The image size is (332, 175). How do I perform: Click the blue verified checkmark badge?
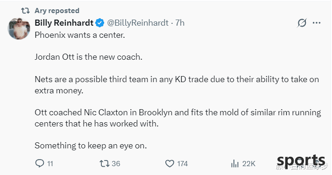[99, 23]
